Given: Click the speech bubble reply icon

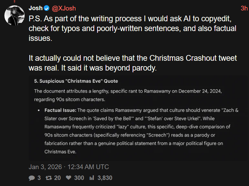Looking at the screenshot, I should point(32,178).
